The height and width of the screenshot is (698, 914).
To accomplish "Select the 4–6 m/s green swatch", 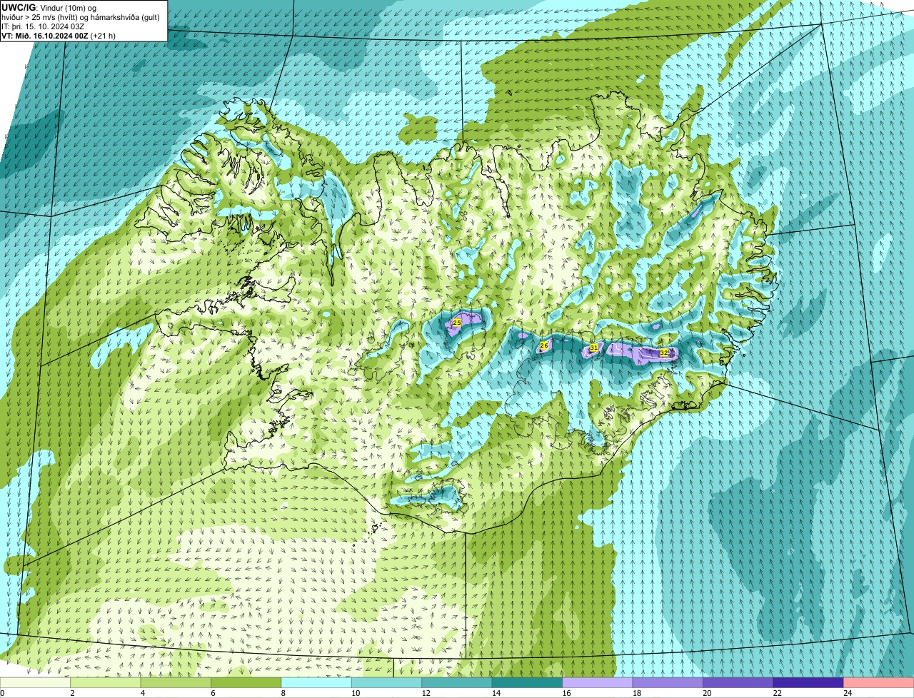I will 176,682.
